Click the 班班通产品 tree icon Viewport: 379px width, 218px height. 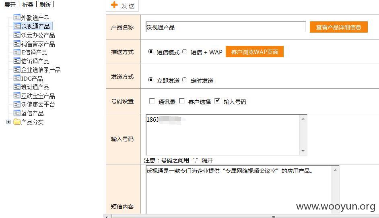(x=16, y=87)
